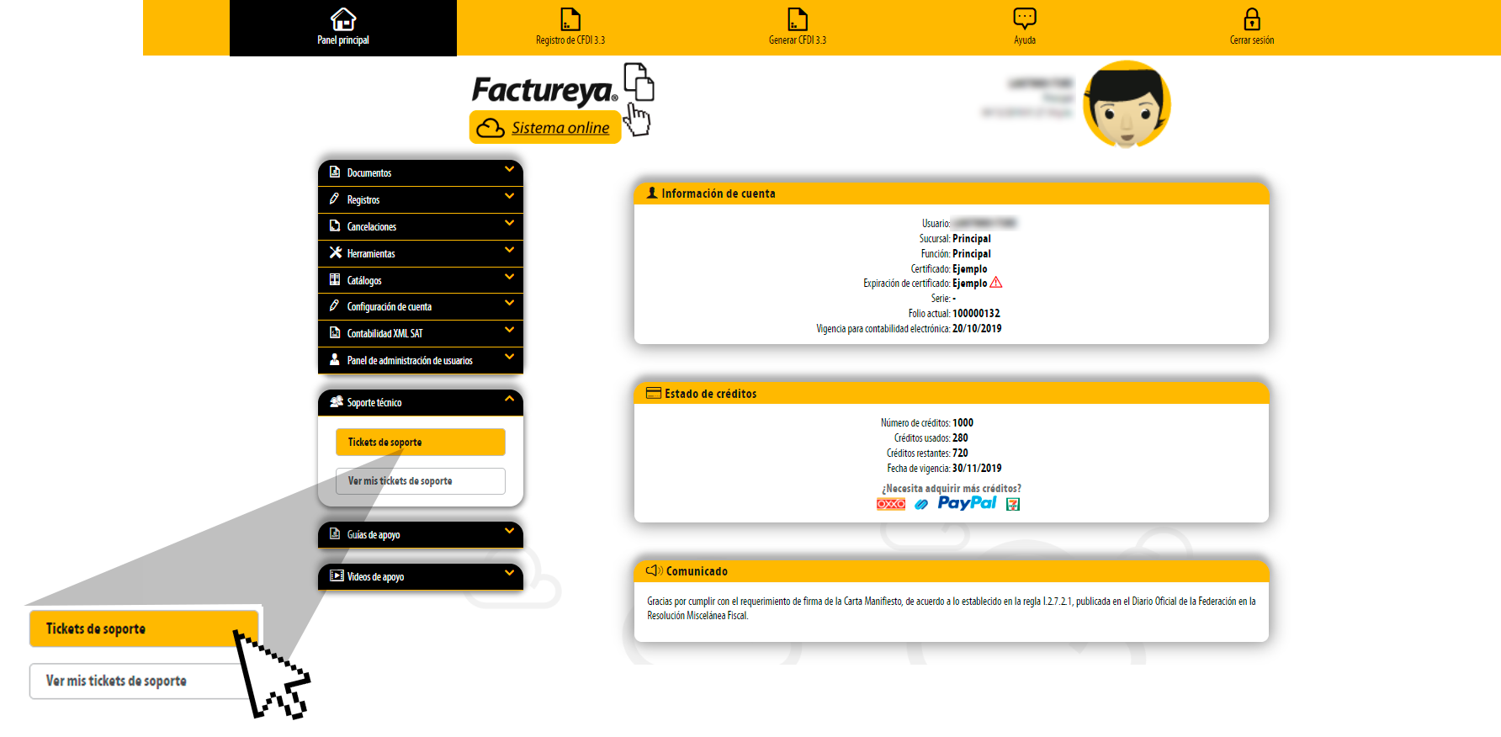This screenshot has width=1501, height=737.
Task: Collapse the Soporte técnico section
Action: click(x=421, y=402)
